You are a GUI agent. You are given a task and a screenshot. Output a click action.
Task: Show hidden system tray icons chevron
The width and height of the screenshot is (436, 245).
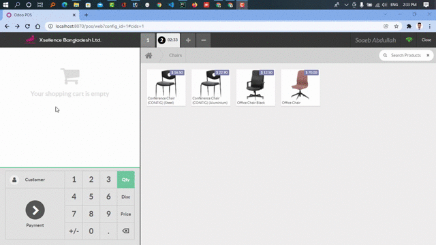(x=346, y=5)
